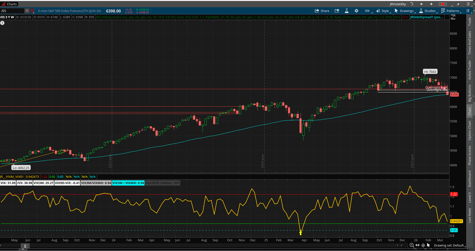Click the red symbol link color icon

(32, 11)
